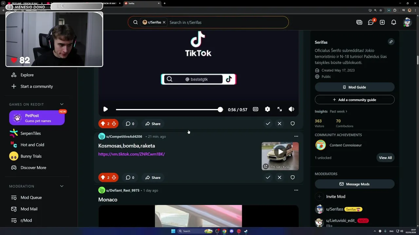Image resolution: width=419 pixels, height=235 pixels.
Task: Open Steam from the taskbar
Action: 246,231
